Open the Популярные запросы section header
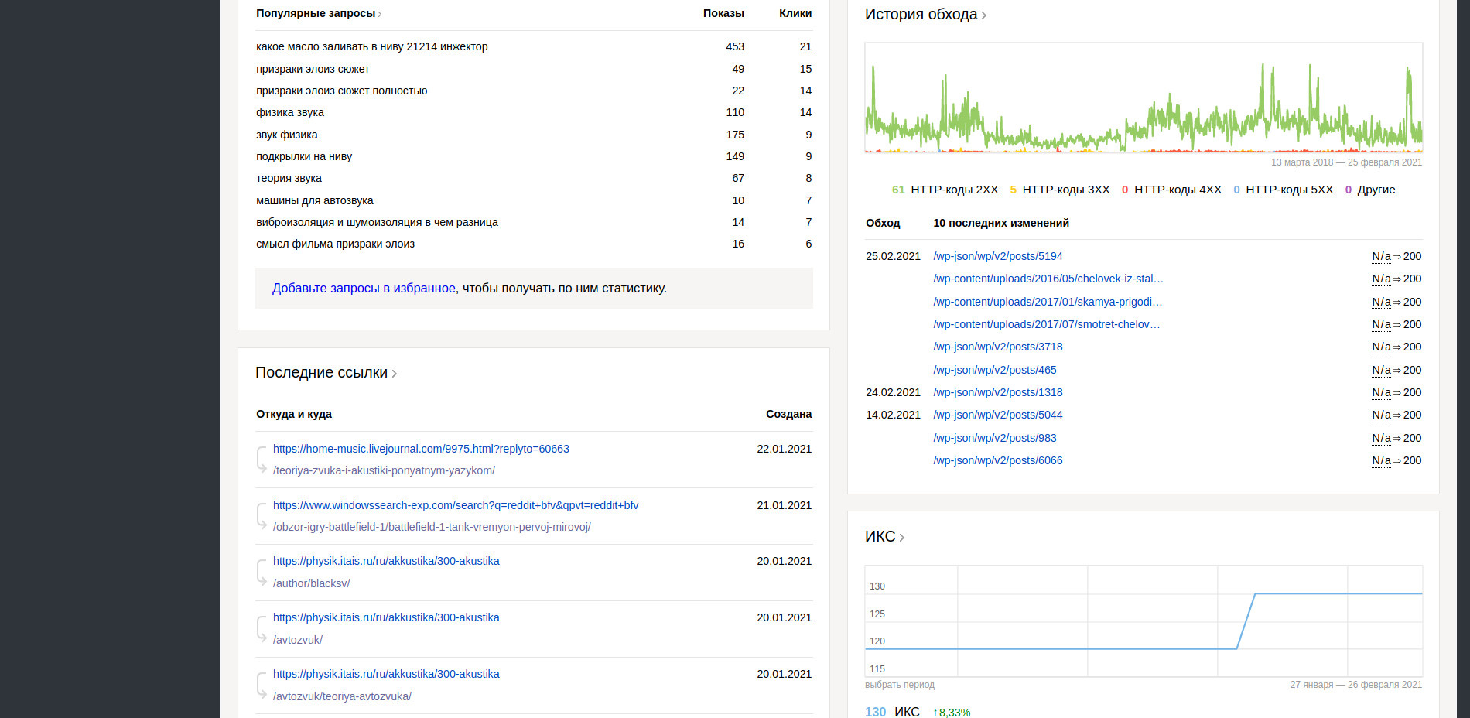Screen dimensions: 1470x718 [x=318, y=13]
